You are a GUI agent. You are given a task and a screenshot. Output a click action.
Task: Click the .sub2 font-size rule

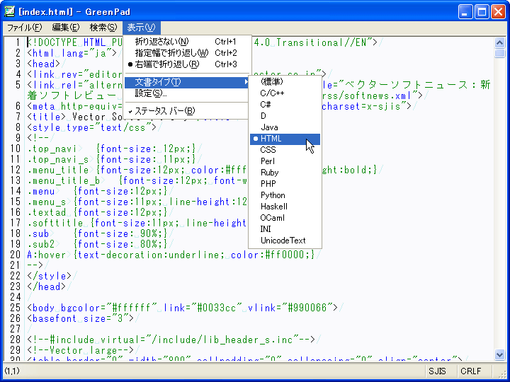pos(97,244)
